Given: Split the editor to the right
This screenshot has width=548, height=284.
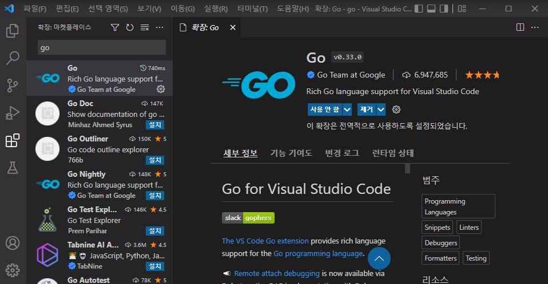Looking at the screenshot, I should click(x=520, y=27).
